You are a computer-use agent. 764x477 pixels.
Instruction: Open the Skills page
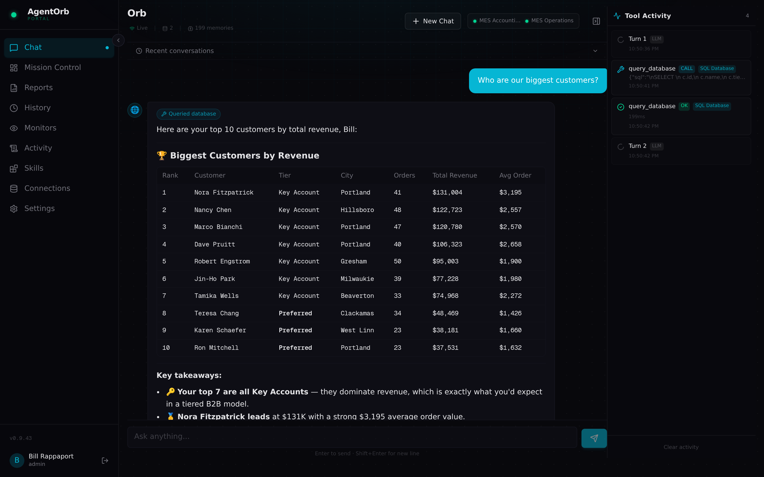coord(59,169)
